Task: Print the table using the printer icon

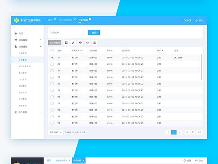Action: [80, 42]
